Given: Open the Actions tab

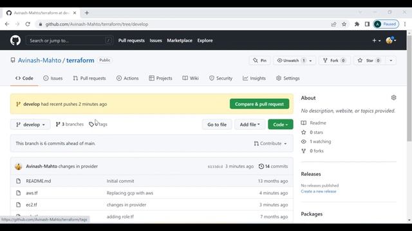Looking at the screenshot, I should click(127, 78).
